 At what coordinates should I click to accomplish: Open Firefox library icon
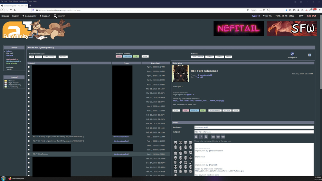tap(290, 10)
